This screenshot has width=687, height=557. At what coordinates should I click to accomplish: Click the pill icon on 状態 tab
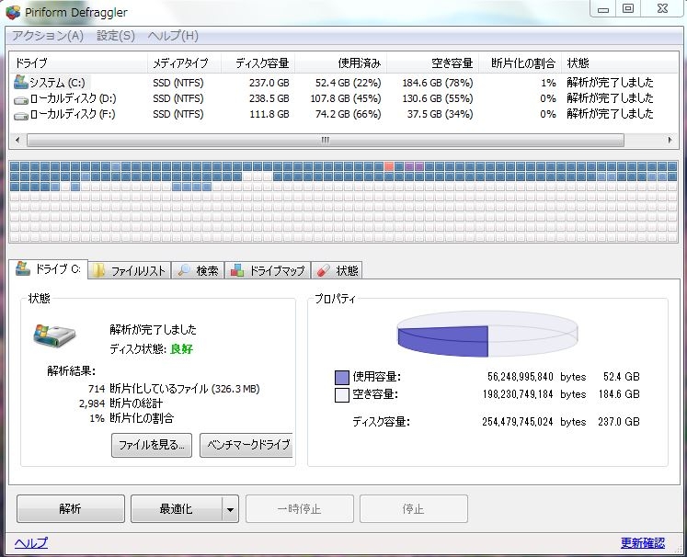[x=324, y=270]
